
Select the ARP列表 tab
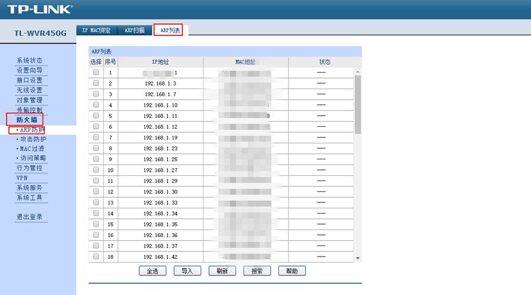point(170,30)
